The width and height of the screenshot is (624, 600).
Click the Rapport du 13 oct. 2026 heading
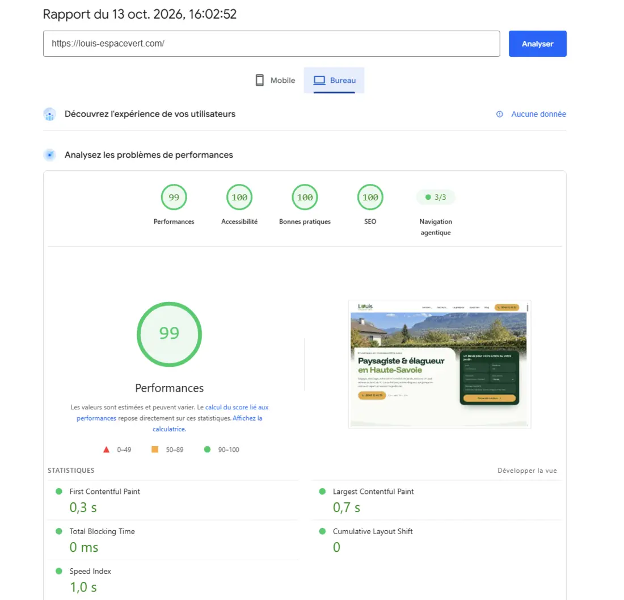(x=140, y=14)
